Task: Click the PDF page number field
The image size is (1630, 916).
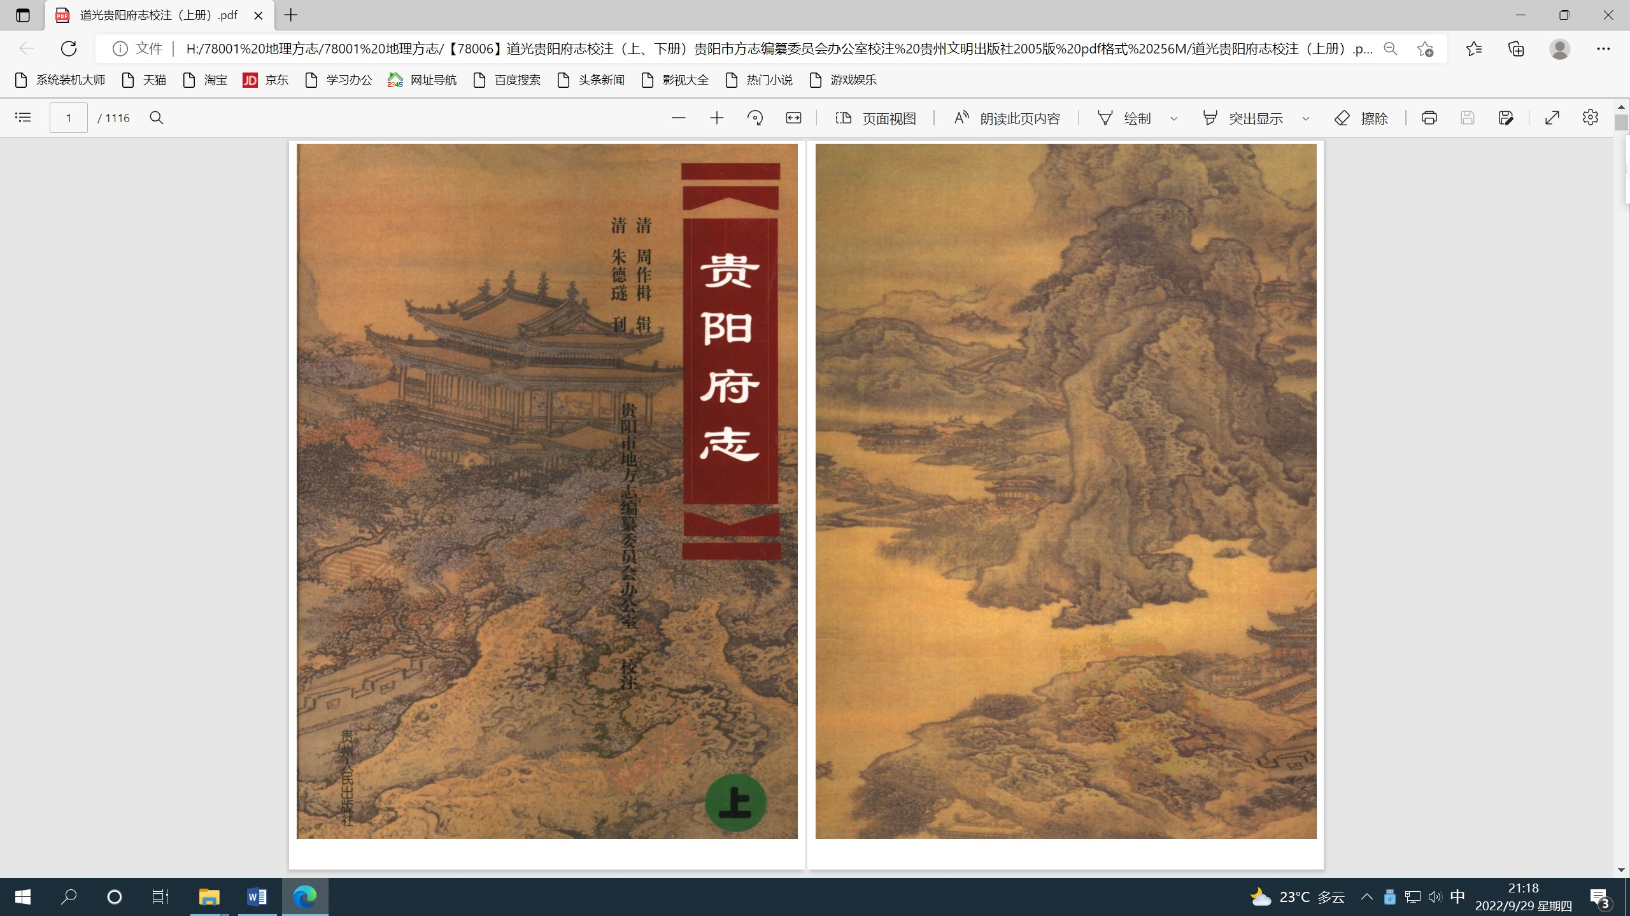Action: click(69, 118)
